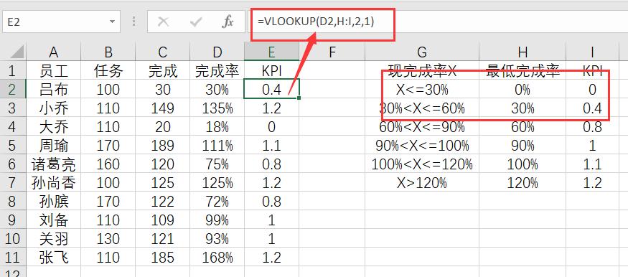
Task: Click the KPI header cell in E1
Action: 271,70
